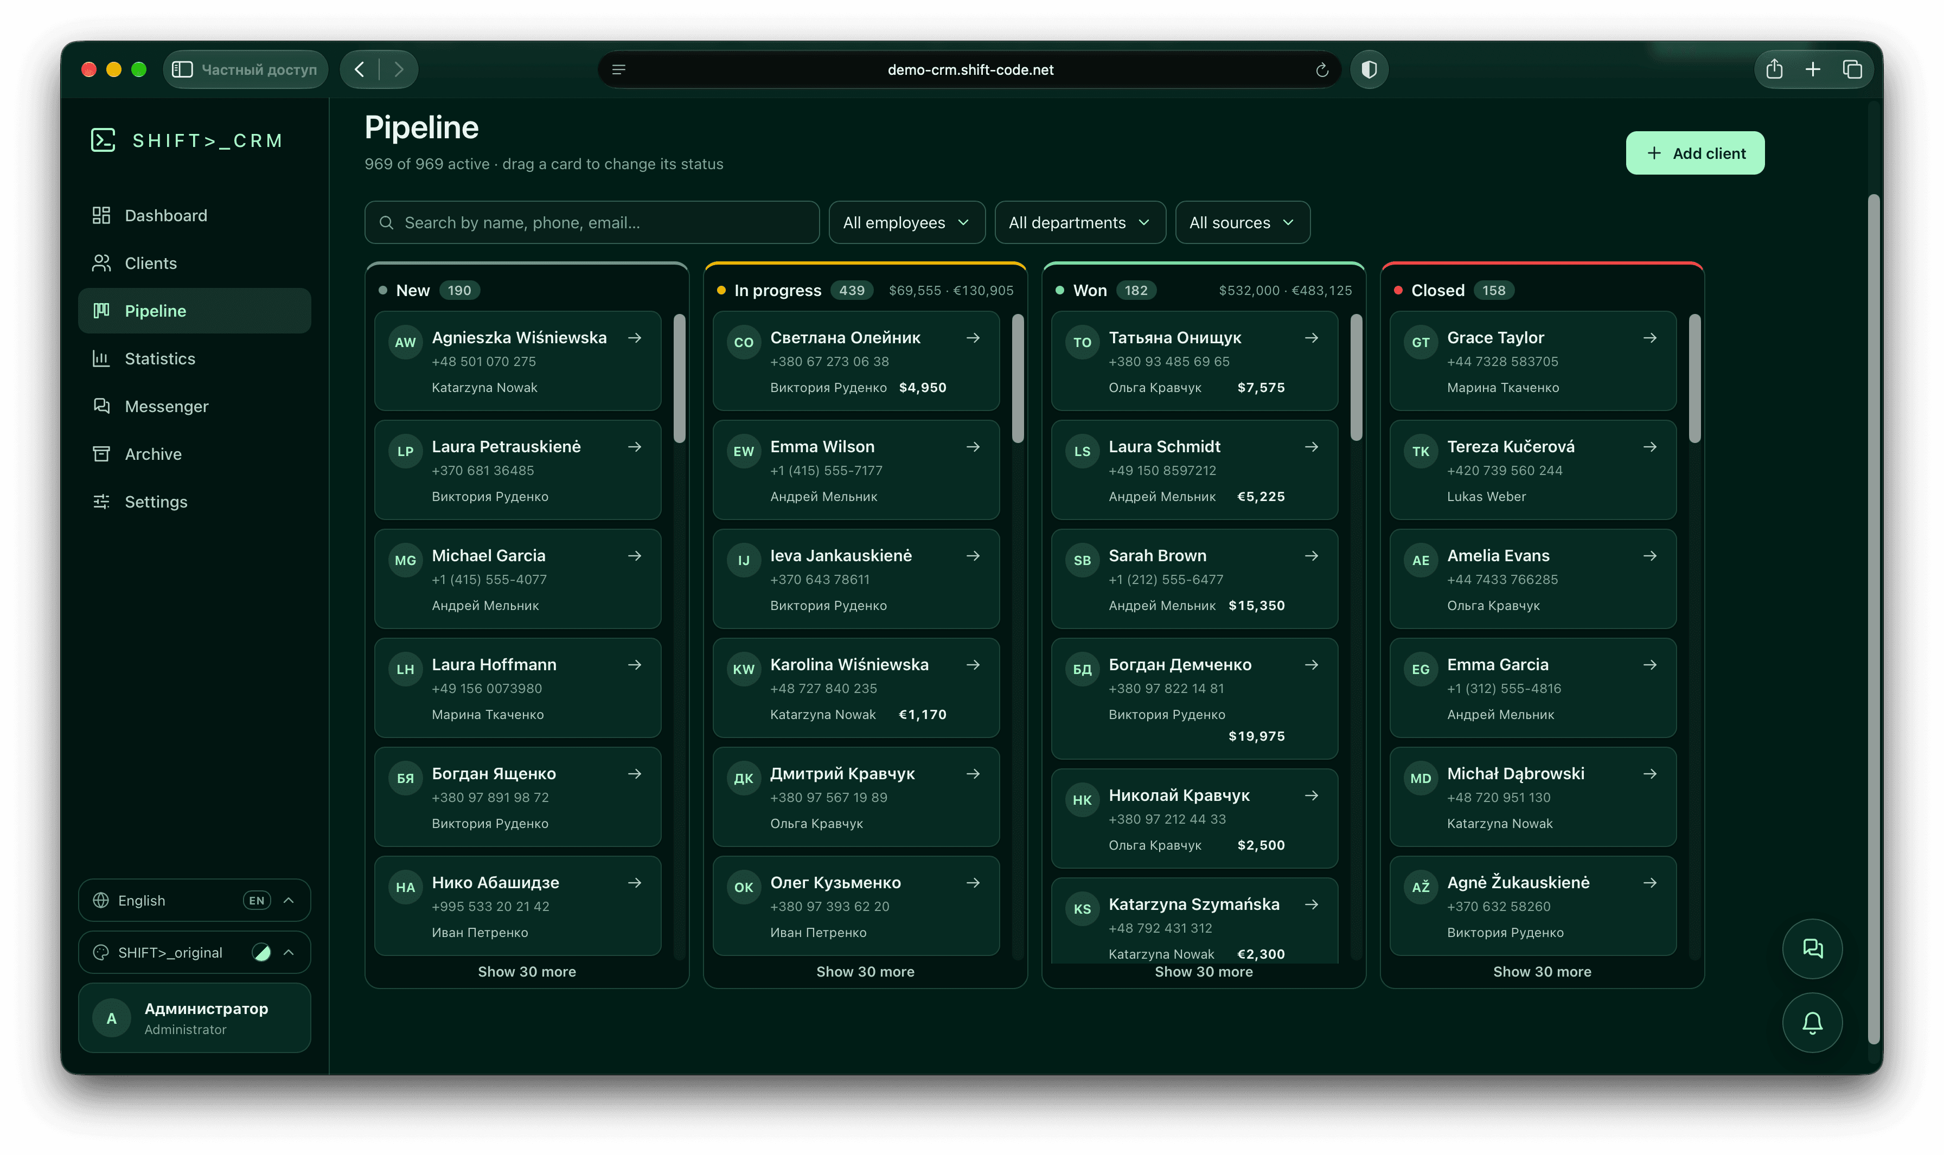
Task: Click the search by name input field
Action: pos(592,222)
